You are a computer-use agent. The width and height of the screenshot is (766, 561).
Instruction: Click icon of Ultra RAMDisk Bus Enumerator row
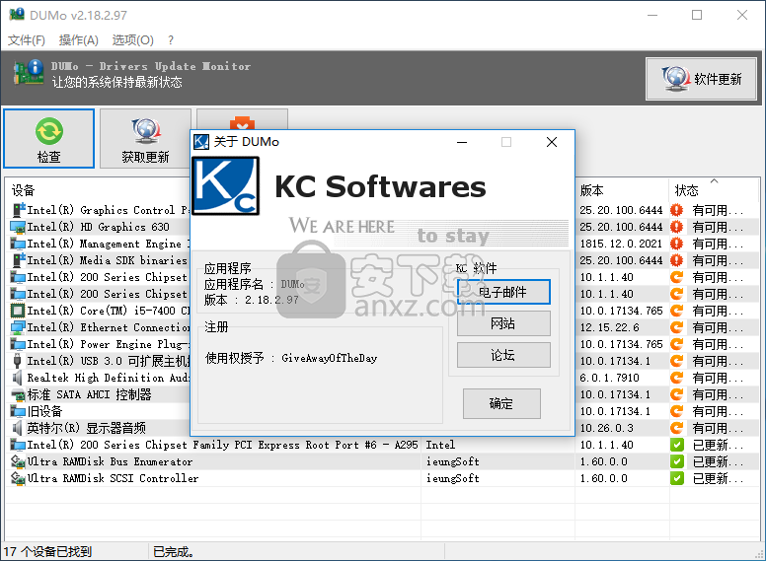click(x=18, y=461)
